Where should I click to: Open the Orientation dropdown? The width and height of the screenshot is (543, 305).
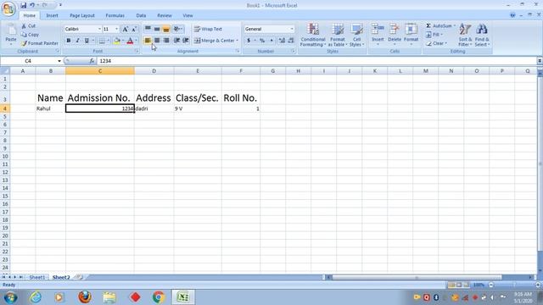coord(178,29)
